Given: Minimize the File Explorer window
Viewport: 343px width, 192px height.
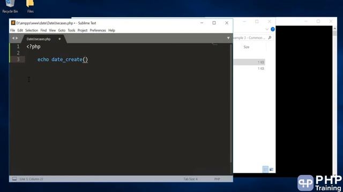Looking at the screenshot, I should (244, 21).
